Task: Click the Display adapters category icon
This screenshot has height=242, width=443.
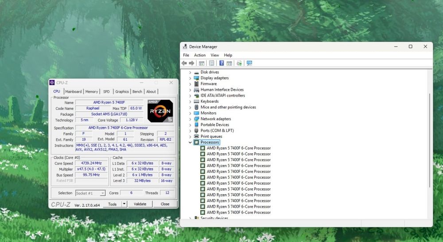Action: (x=196, y=78)
